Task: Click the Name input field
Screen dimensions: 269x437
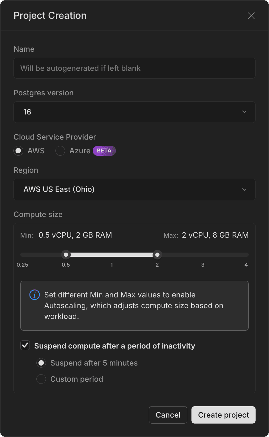Action: pos(134,68)
